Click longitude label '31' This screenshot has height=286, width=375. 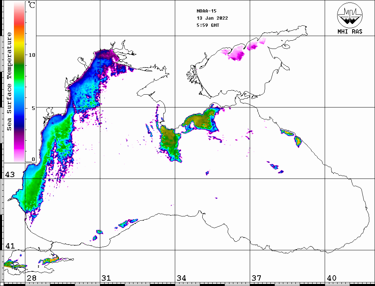click(x=106, y=278)
